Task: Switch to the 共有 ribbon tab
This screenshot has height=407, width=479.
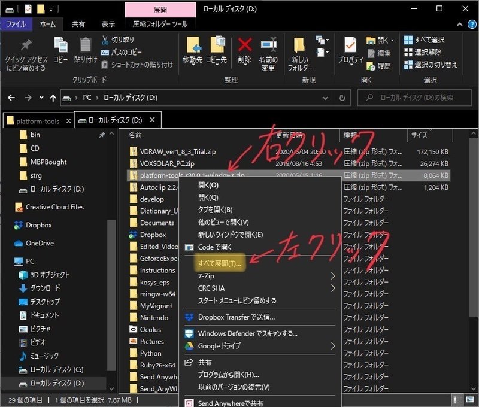Action: click(x=78, y=24)
